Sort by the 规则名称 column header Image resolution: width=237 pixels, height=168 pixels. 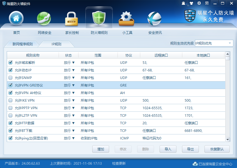tap(33, 55)
